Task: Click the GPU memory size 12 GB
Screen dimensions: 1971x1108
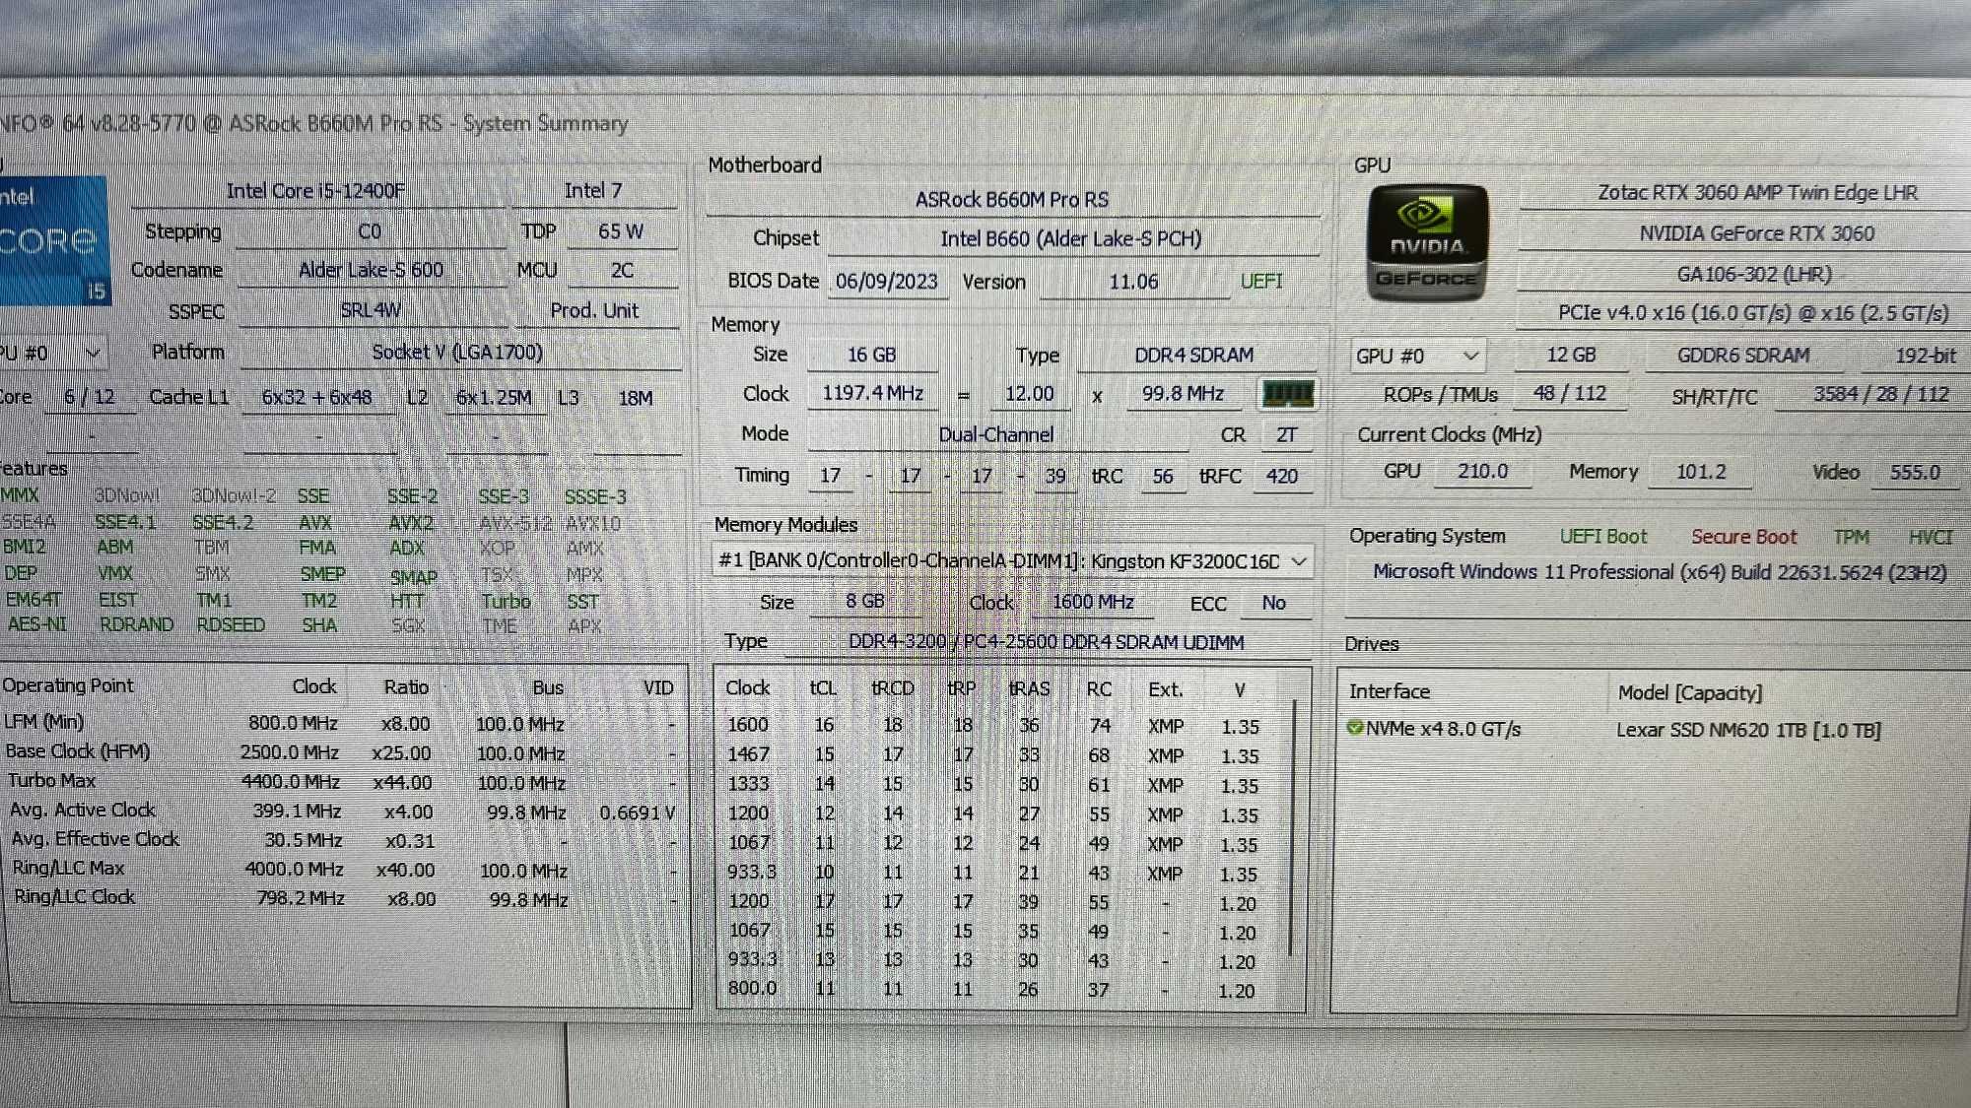Action: point(1571,356)
